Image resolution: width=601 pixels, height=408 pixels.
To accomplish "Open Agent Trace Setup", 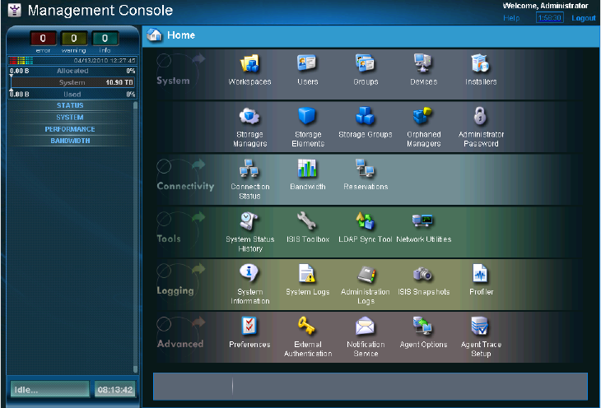I will coord(481,327).
